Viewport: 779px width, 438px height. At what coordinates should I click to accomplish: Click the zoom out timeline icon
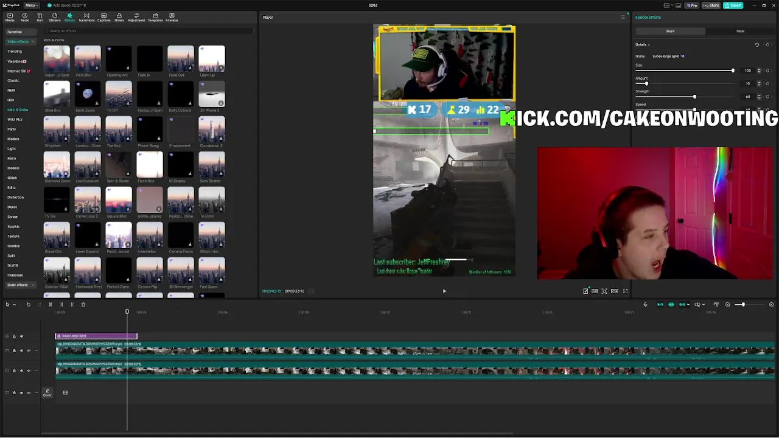[x=728, y=304]
